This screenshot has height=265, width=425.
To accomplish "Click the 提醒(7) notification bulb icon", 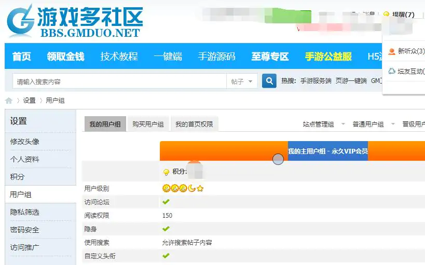I will pos(386,14).
